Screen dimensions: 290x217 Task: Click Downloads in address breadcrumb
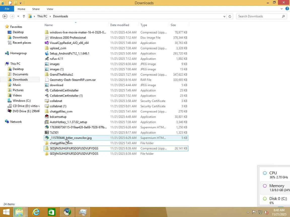pos(60,16)
